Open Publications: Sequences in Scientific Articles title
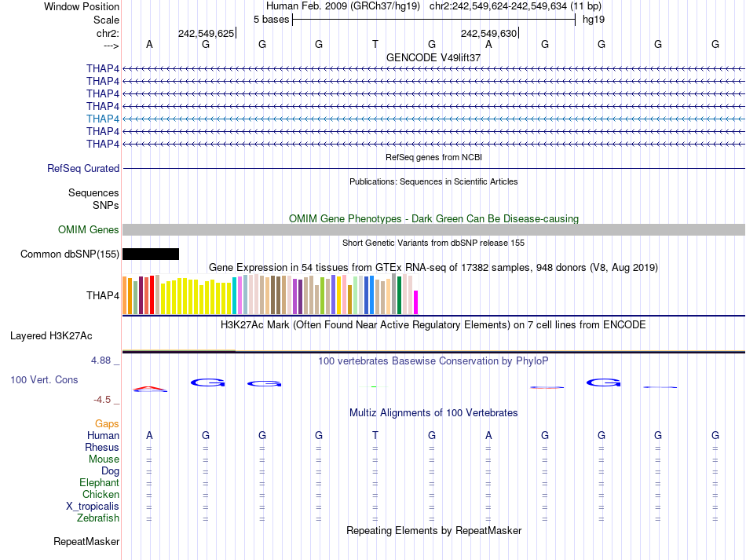This screenshot has width=746, height=560. [x=433, y=181]
